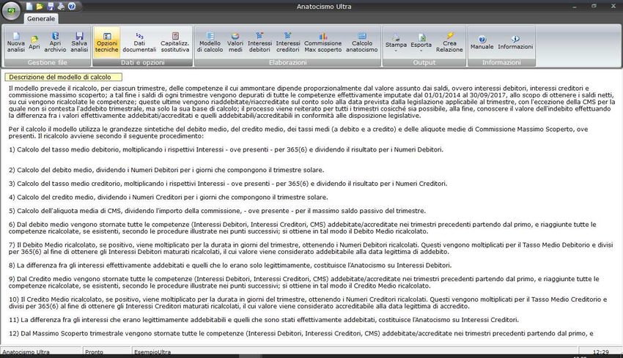Click the Nuova analisi ribbon button
The image size is (623, 358).
[x=15, y=42]
